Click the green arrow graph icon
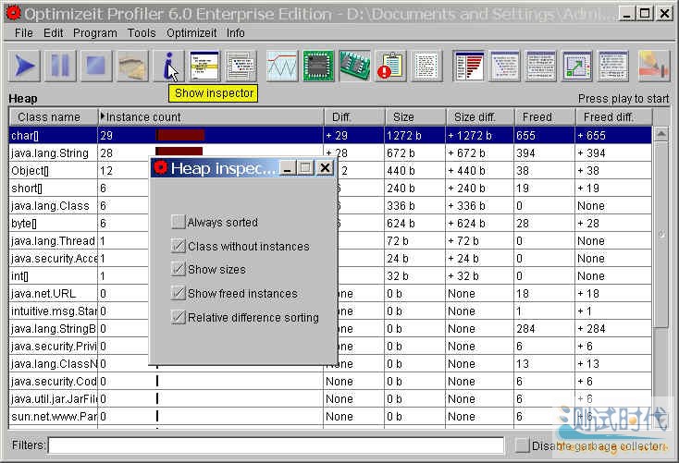This screenshot has height=463, width=679. [x=577, y=67]
